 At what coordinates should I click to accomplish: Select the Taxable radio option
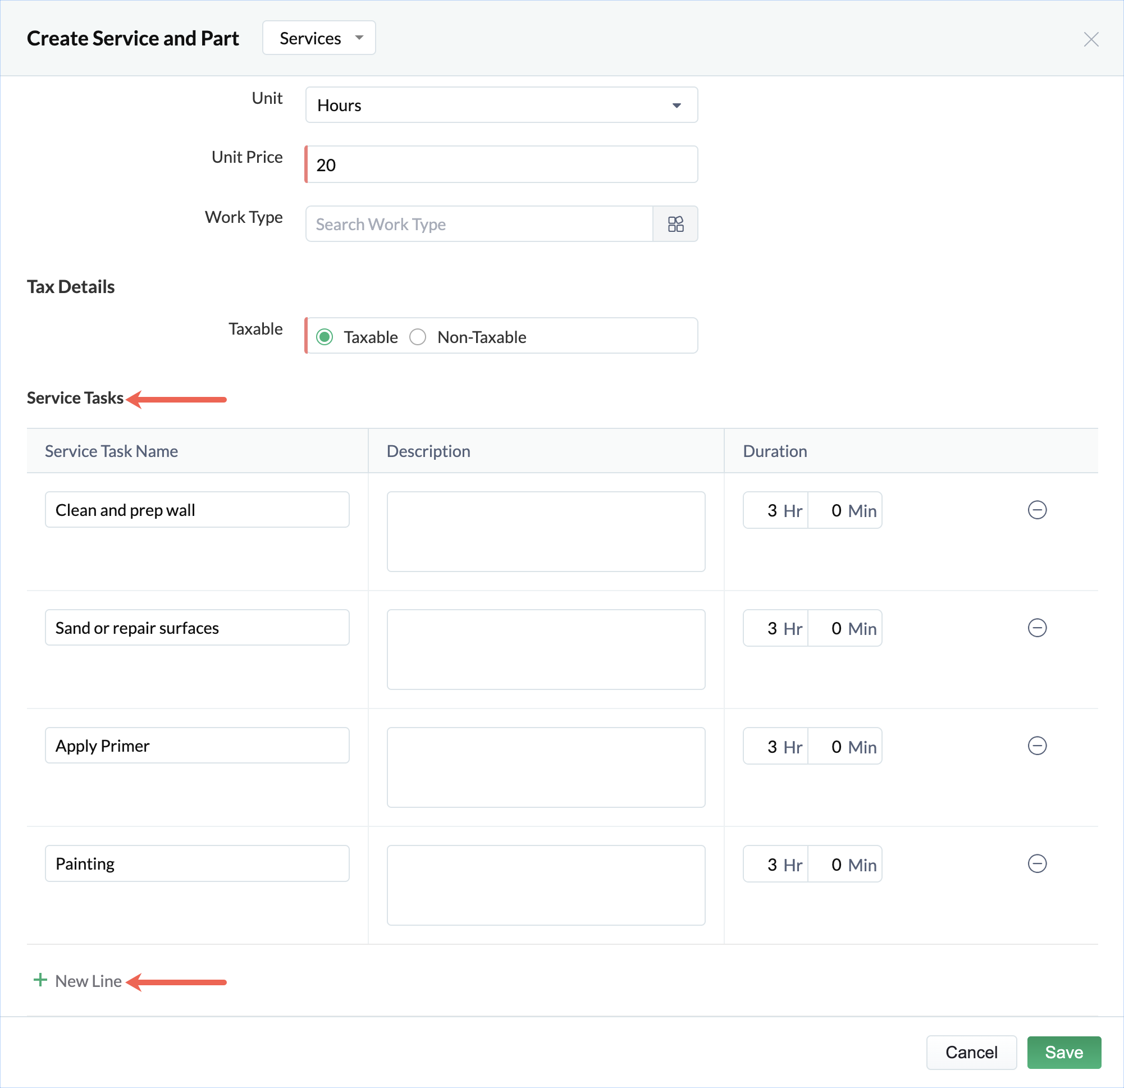click(325, 337)
